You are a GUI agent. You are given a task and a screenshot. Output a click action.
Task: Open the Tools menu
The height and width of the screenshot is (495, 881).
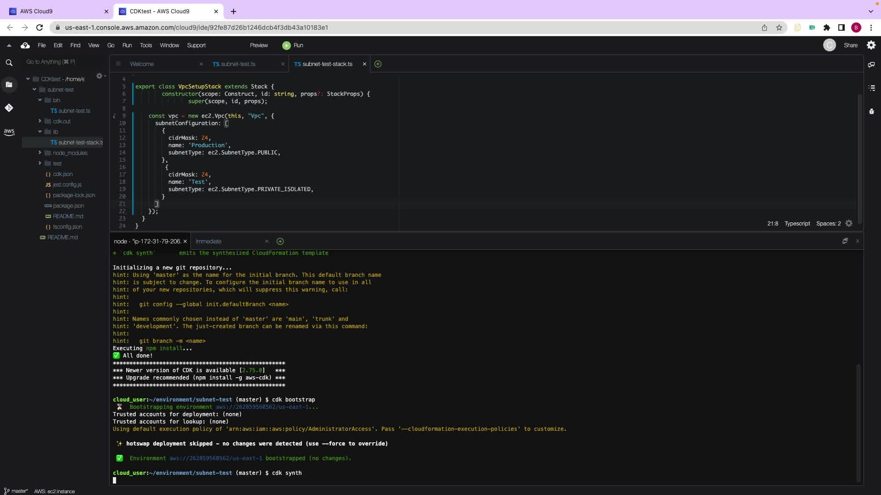[145, 45]
